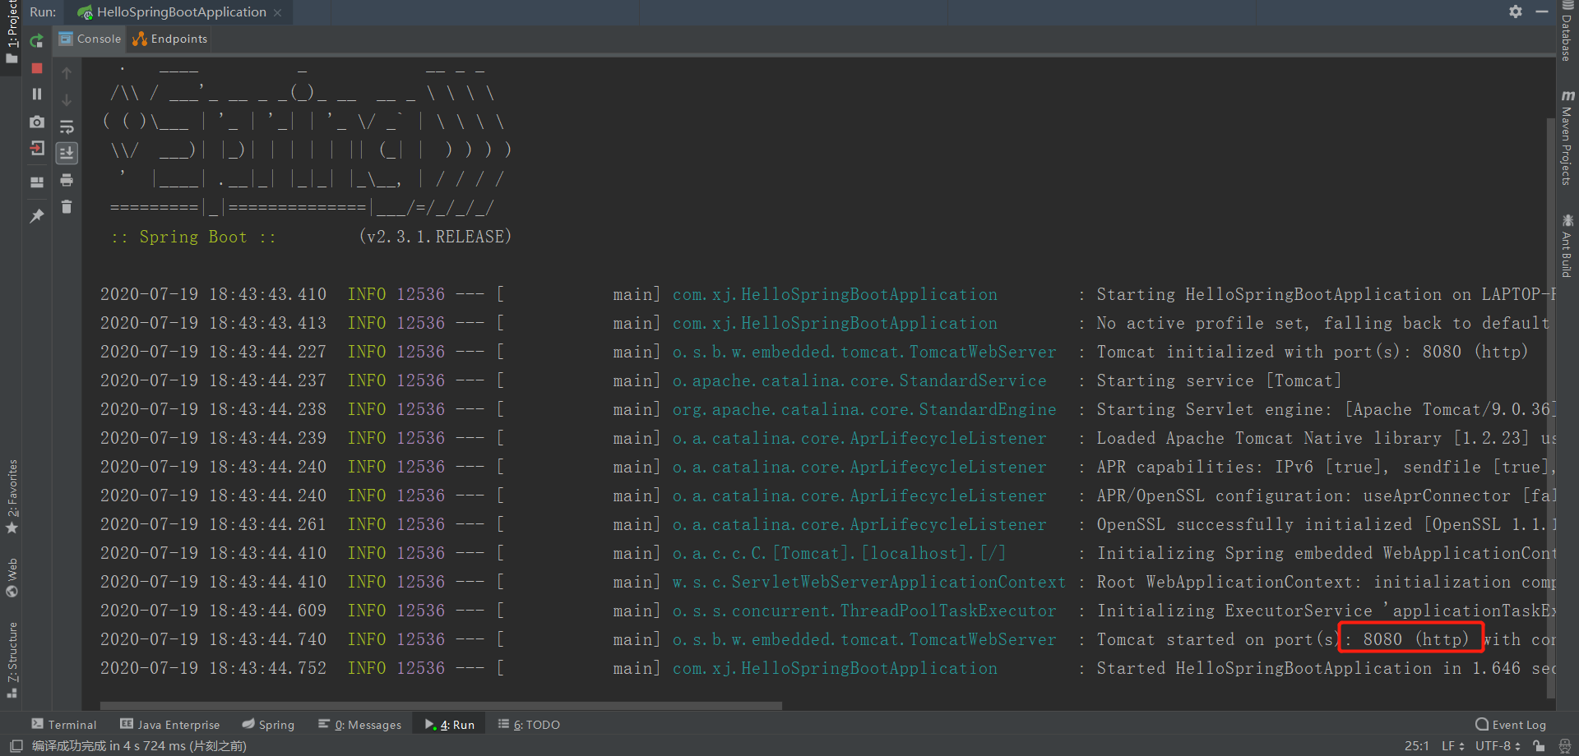Pause the console output

(36, 94)
